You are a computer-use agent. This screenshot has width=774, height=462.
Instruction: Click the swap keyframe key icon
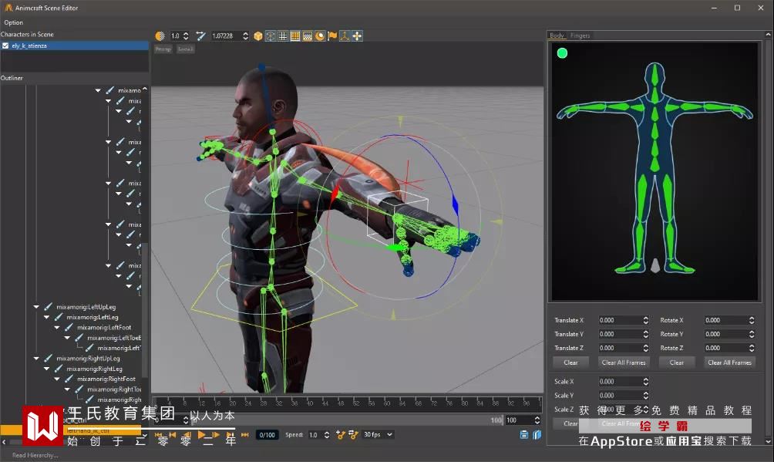[353, 435]
